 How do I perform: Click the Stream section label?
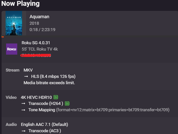(12, 70)
